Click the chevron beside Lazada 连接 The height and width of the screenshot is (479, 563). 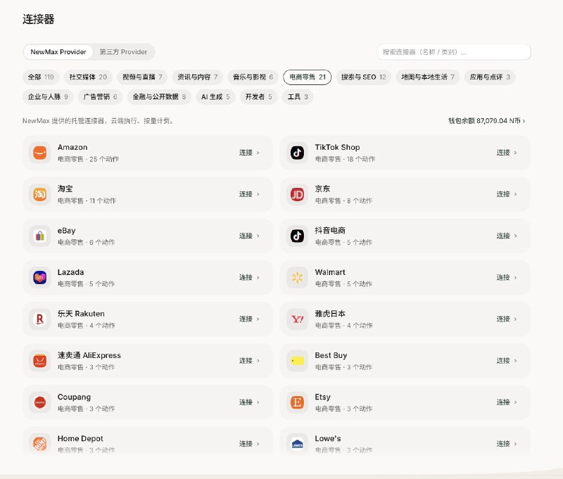pos(258,278)
